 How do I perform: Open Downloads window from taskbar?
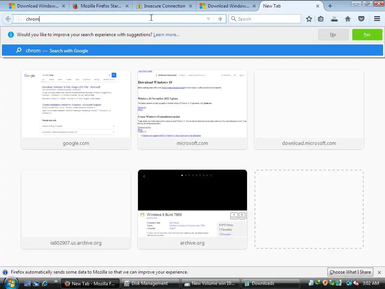270,283
